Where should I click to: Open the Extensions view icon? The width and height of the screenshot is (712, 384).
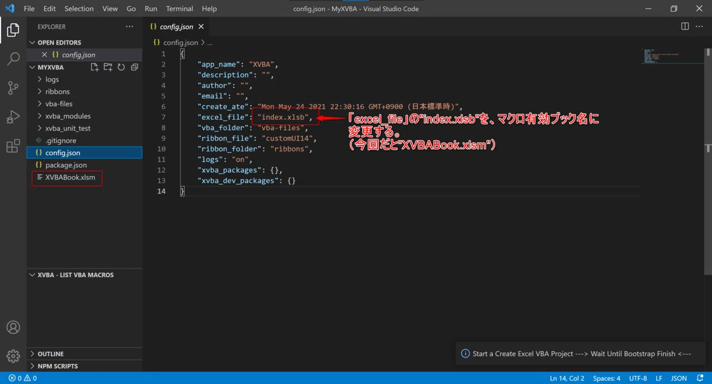pyautogui.click(x=13, y=146)
